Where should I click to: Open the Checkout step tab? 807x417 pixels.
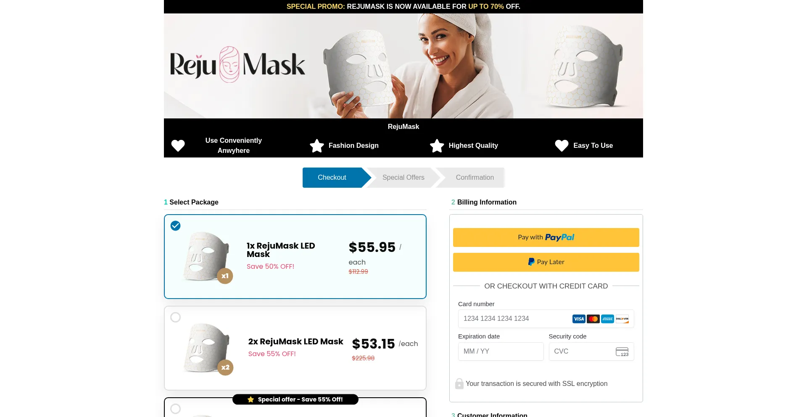tap(332, 178)
